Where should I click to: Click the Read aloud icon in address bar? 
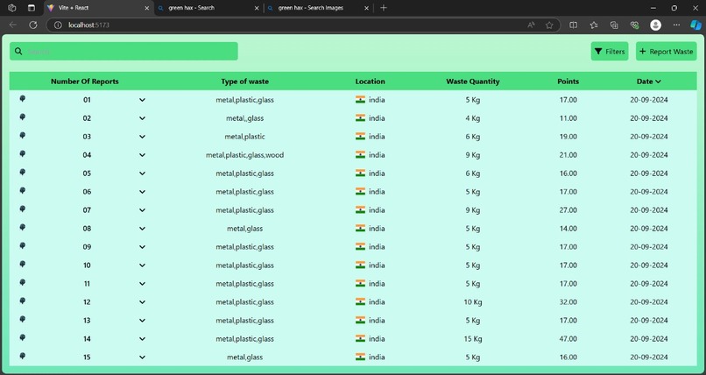click(x=532, y=25)
